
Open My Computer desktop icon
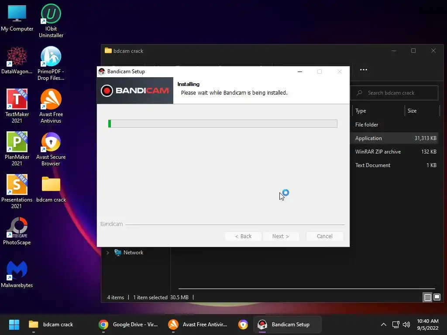(x=17, y=17)
